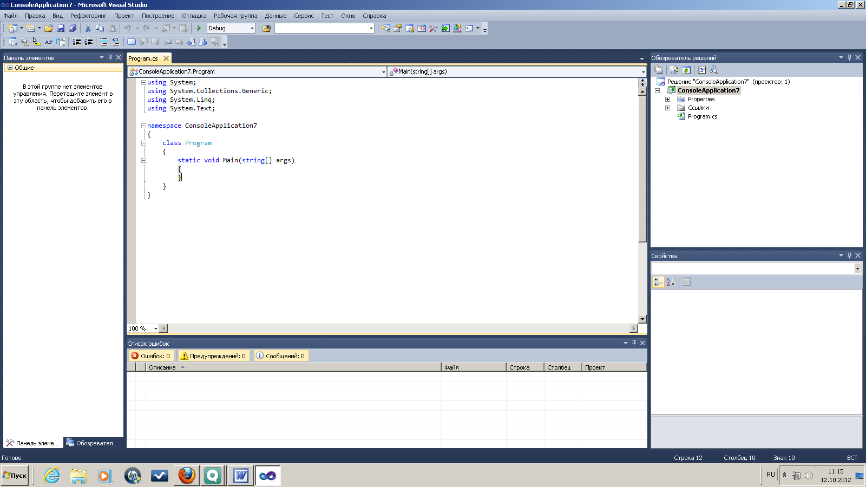Image resolution: width=866 pixels, height=487 pixels.
Task: Select Program.cs in Solution Explorer
Action: pyautogui.click(x=702, y=116)
